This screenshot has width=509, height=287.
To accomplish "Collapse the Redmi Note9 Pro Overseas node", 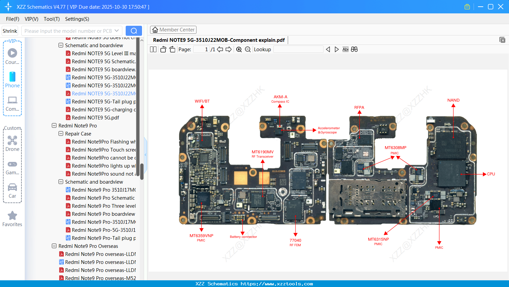I will [x=54, y=246].
